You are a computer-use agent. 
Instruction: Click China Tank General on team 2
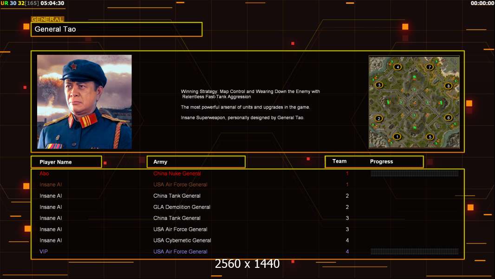tap(177, 196)
